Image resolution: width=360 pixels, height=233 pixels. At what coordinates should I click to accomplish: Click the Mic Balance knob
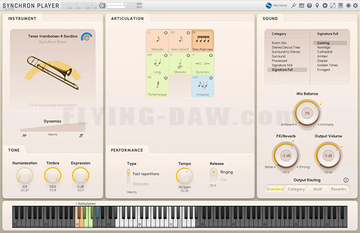[x=307, y=113]
